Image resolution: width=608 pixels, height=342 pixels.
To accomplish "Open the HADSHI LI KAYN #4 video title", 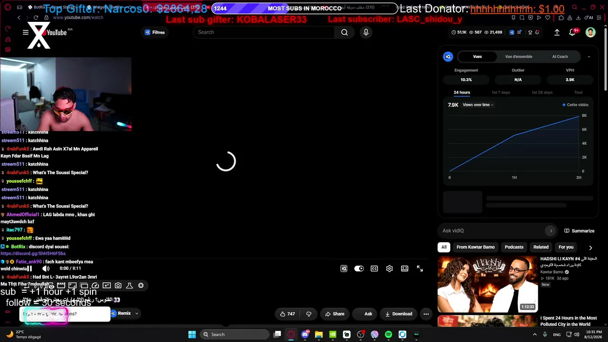I will (x=569, y=262).
